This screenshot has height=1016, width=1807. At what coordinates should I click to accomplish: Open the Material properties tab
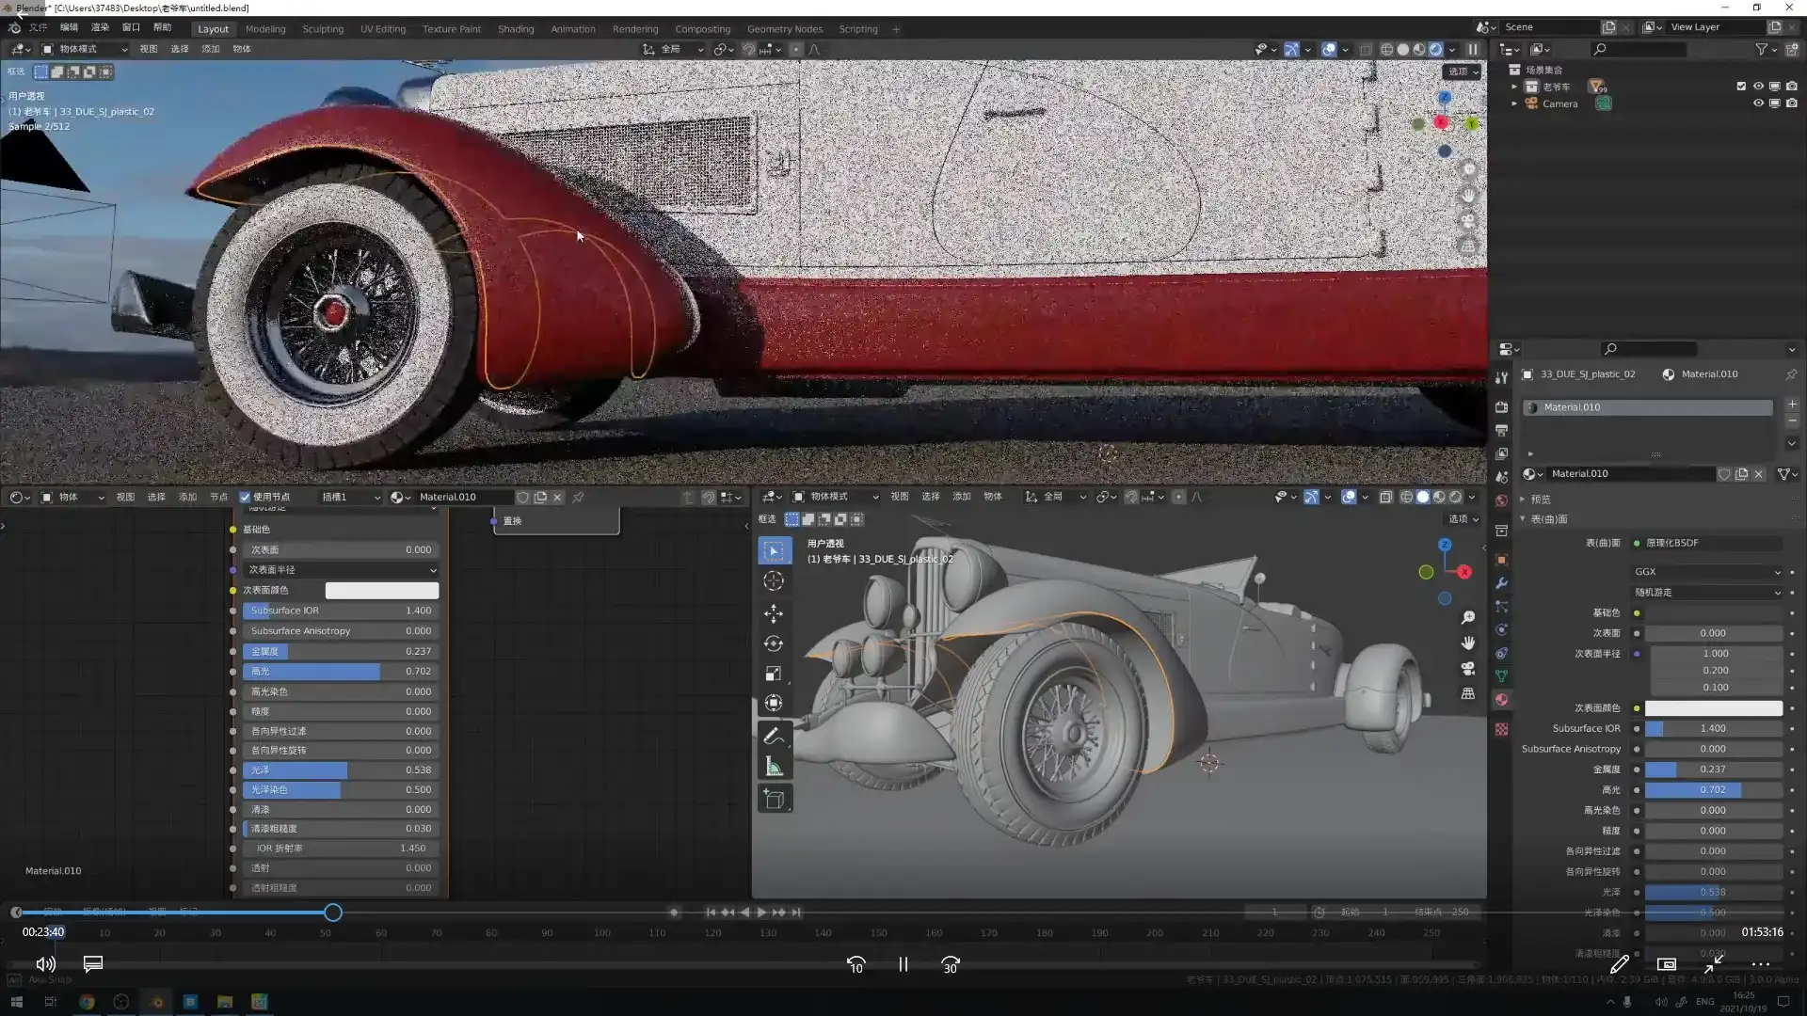point(1502,700)
